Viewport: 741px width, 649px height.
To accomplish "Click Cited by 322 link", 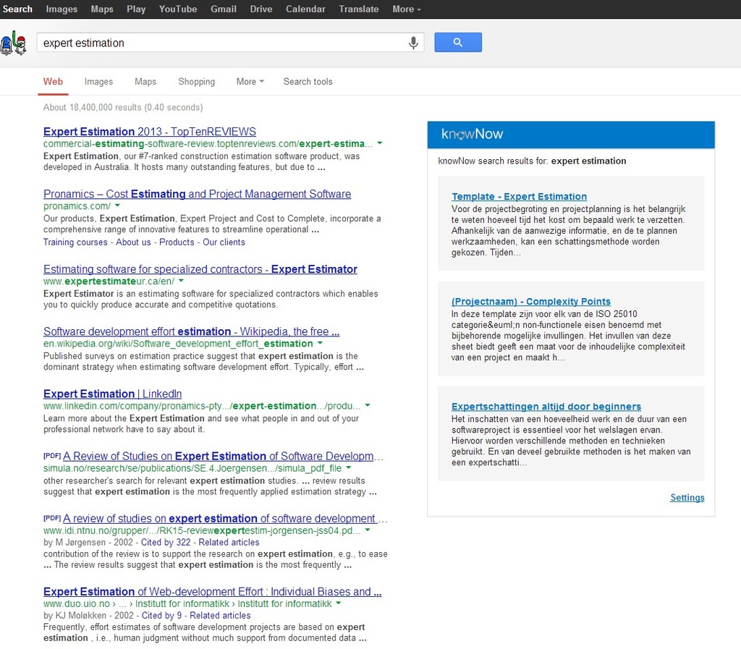I will point(166,542).
